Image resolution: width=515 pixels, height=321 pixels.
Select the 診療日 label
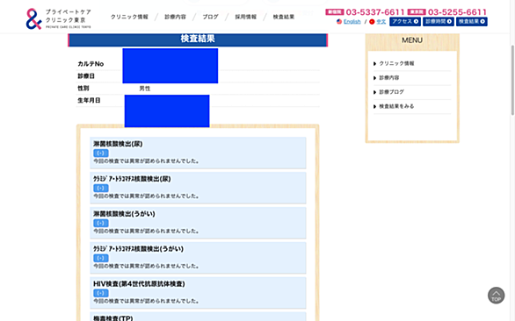86,76
